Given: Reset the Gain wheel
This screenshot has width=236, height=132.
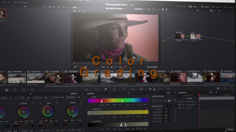Looking at the screenshot, I should coord(57,103).
